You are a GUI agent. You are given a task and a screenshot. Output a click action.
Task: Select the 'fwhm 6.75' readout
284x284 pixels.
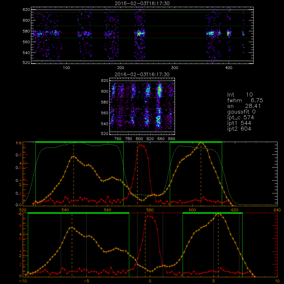245,100
